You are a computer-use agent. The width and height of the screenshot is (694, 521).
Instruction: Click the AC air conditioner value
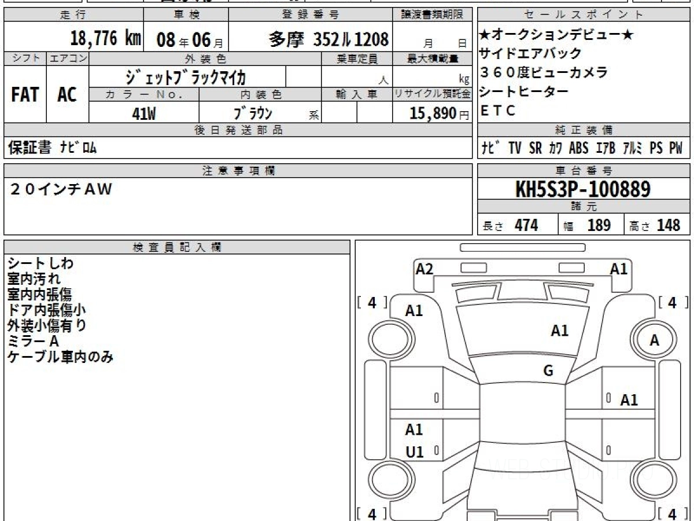(x=67, y=95)
